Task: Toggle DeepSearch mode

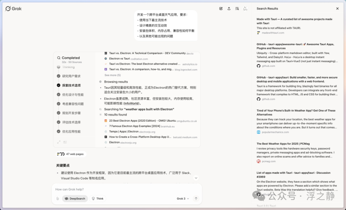Action: (x=75, y=198)
